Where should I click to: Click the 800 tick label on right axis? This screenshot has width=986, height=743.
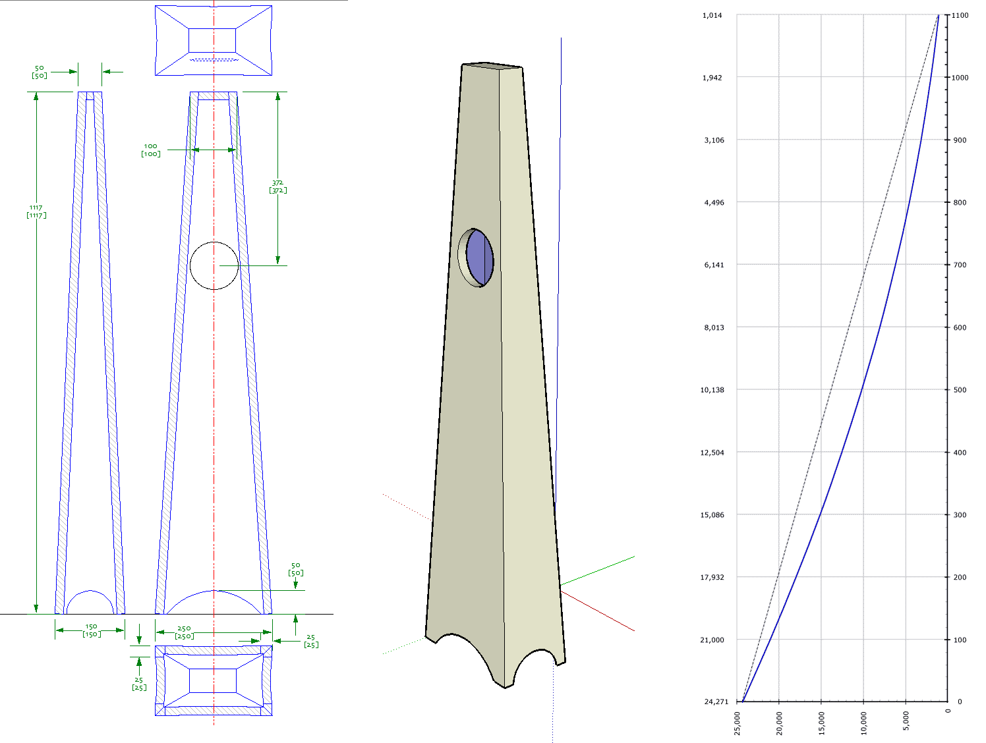coord(960,203)
